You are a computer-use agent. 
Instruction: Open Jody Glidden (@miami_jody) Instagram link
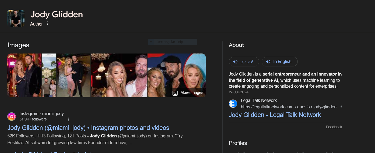click(x=88, y=128)
